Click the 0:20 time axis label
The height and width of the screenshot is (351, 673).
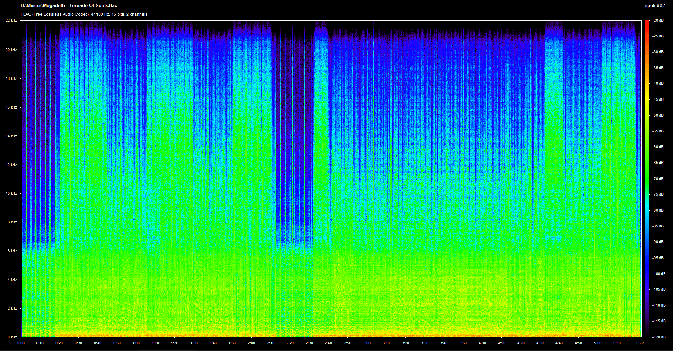pyautogui.click(x=59, y=343)
